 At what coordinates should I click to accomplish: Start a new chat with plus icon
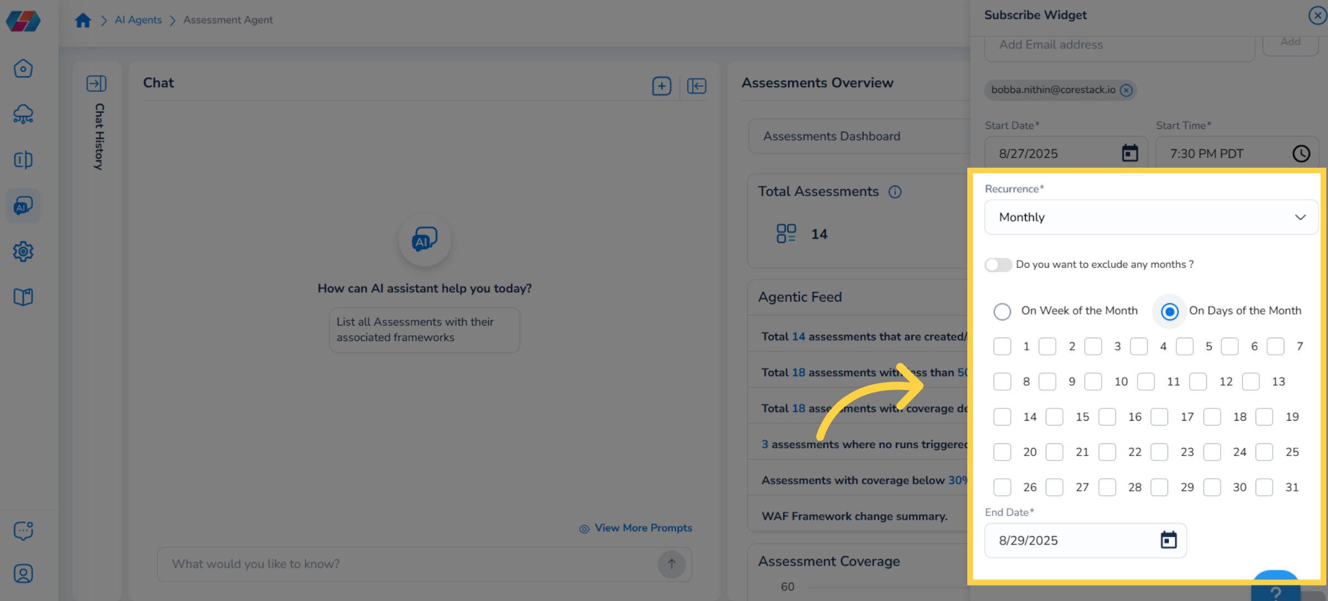tap(661, 86)
